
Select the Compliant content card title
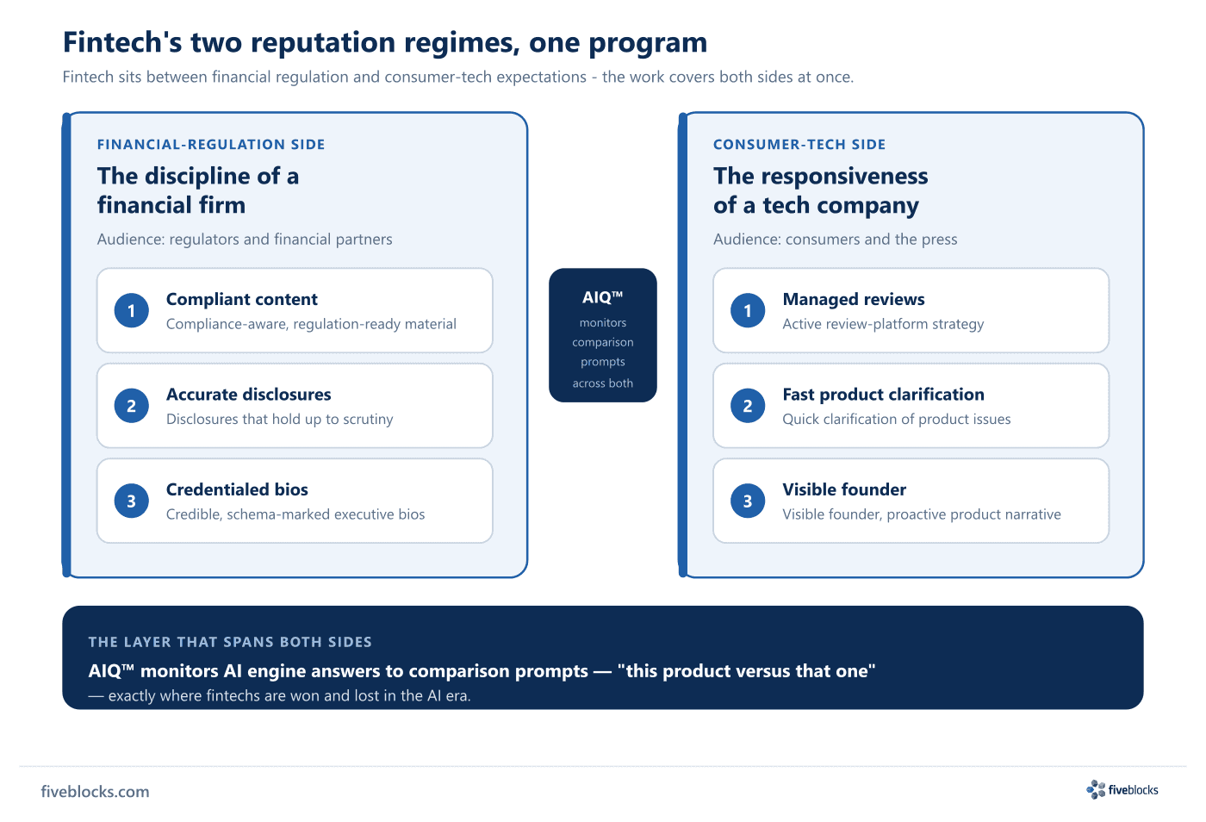[x=242, y=299]
